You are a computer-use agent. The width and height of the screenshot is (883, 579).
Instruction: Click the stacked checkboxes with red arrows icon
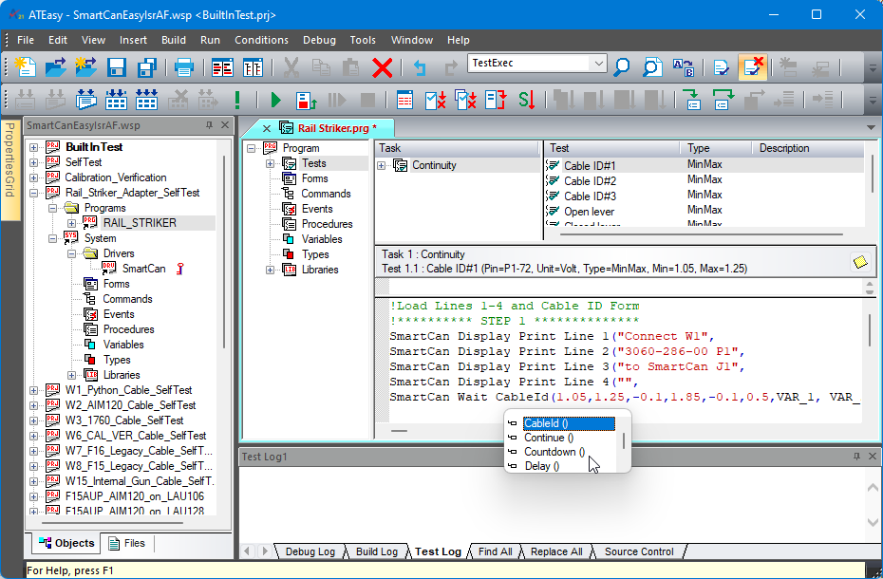coord(466,101)
